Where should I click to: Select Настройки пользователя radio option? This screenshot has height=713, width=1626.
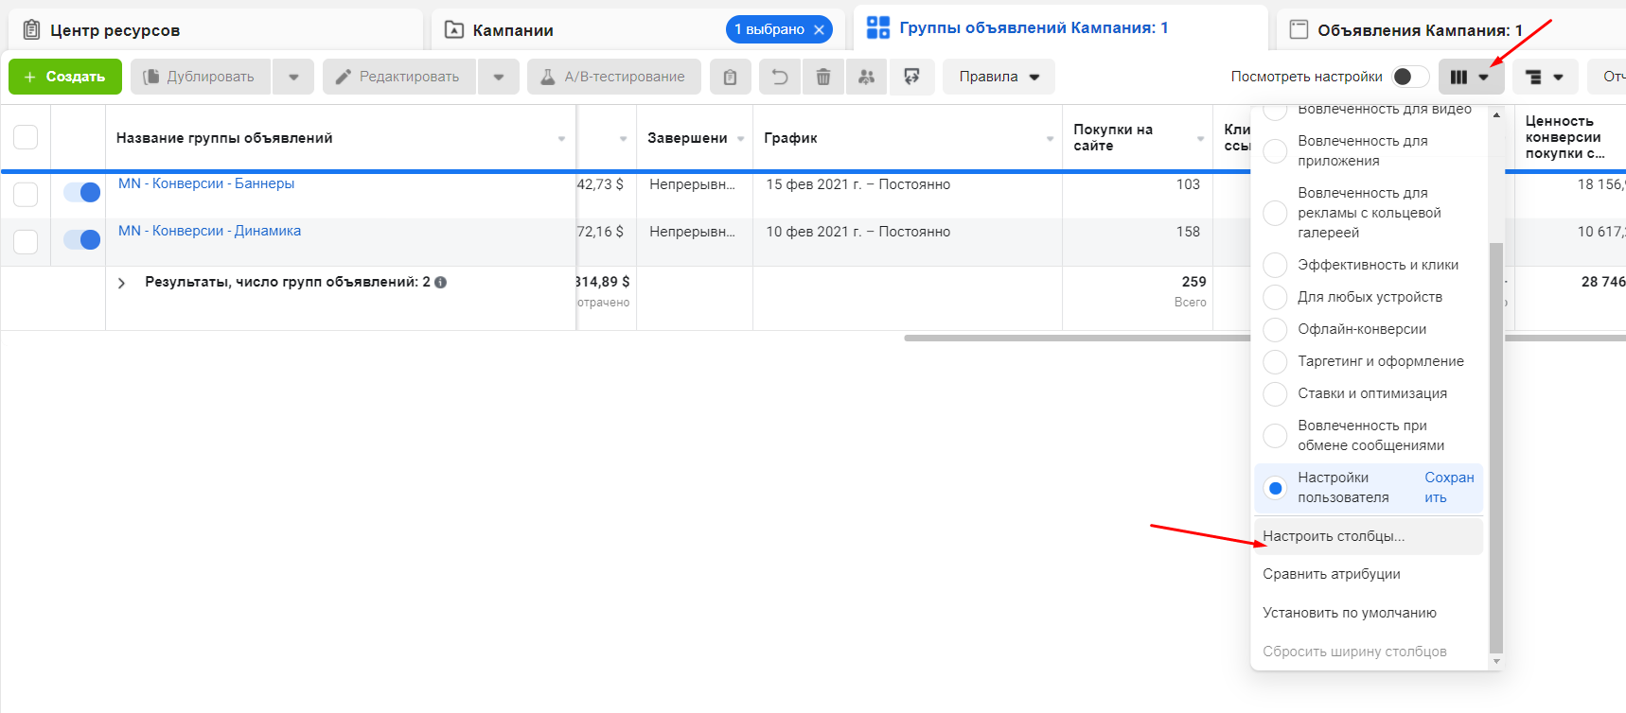pos(1275,488)
